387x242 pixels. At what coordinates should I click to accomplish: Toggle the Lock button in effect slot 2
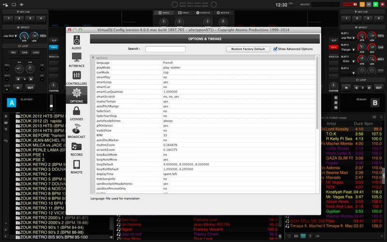point(381,47)
